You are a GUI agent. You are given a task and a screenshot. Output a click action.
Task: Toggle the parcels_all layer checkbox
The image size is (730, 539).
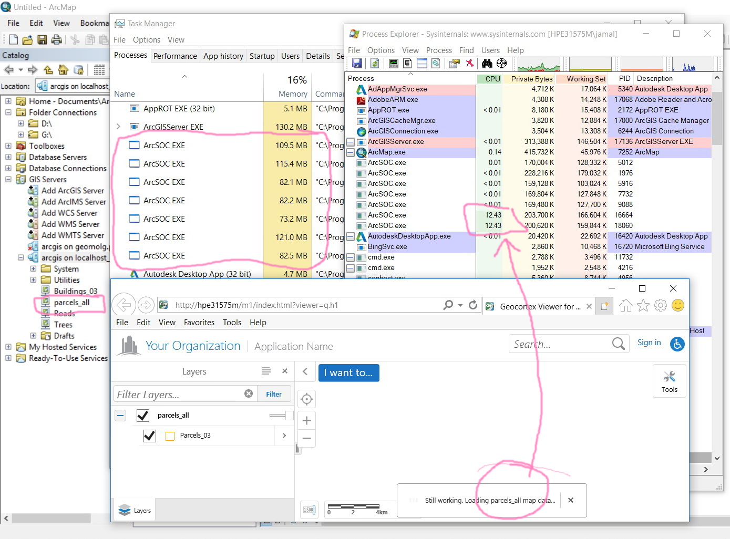point(142,416)
